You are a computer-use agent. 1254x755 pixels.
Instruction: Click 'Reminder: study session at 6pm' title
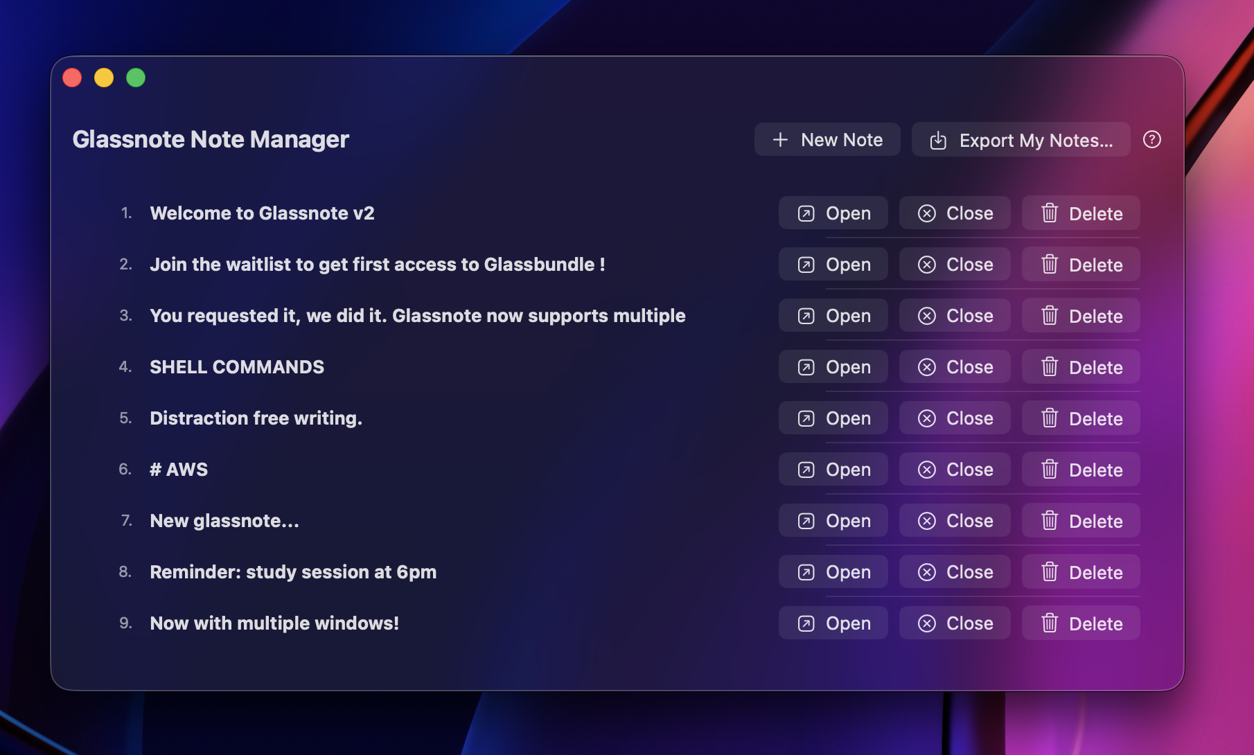click(293, 572)
